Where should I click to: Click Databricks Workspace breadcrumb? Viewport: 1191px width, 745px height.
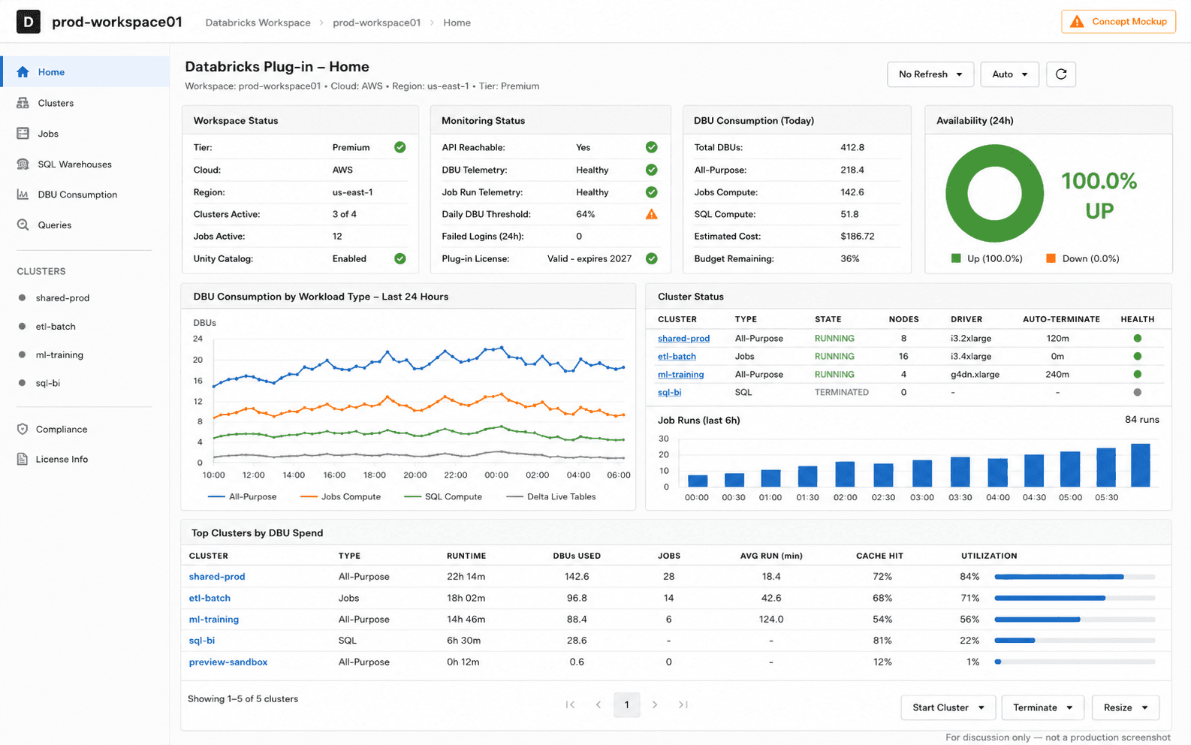[x=258, y=23]
